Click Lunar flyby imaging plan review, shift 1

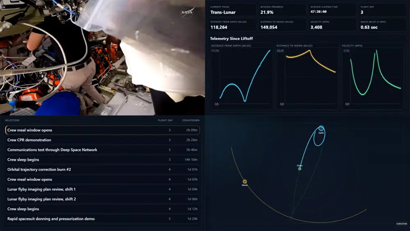pos(102,189)
